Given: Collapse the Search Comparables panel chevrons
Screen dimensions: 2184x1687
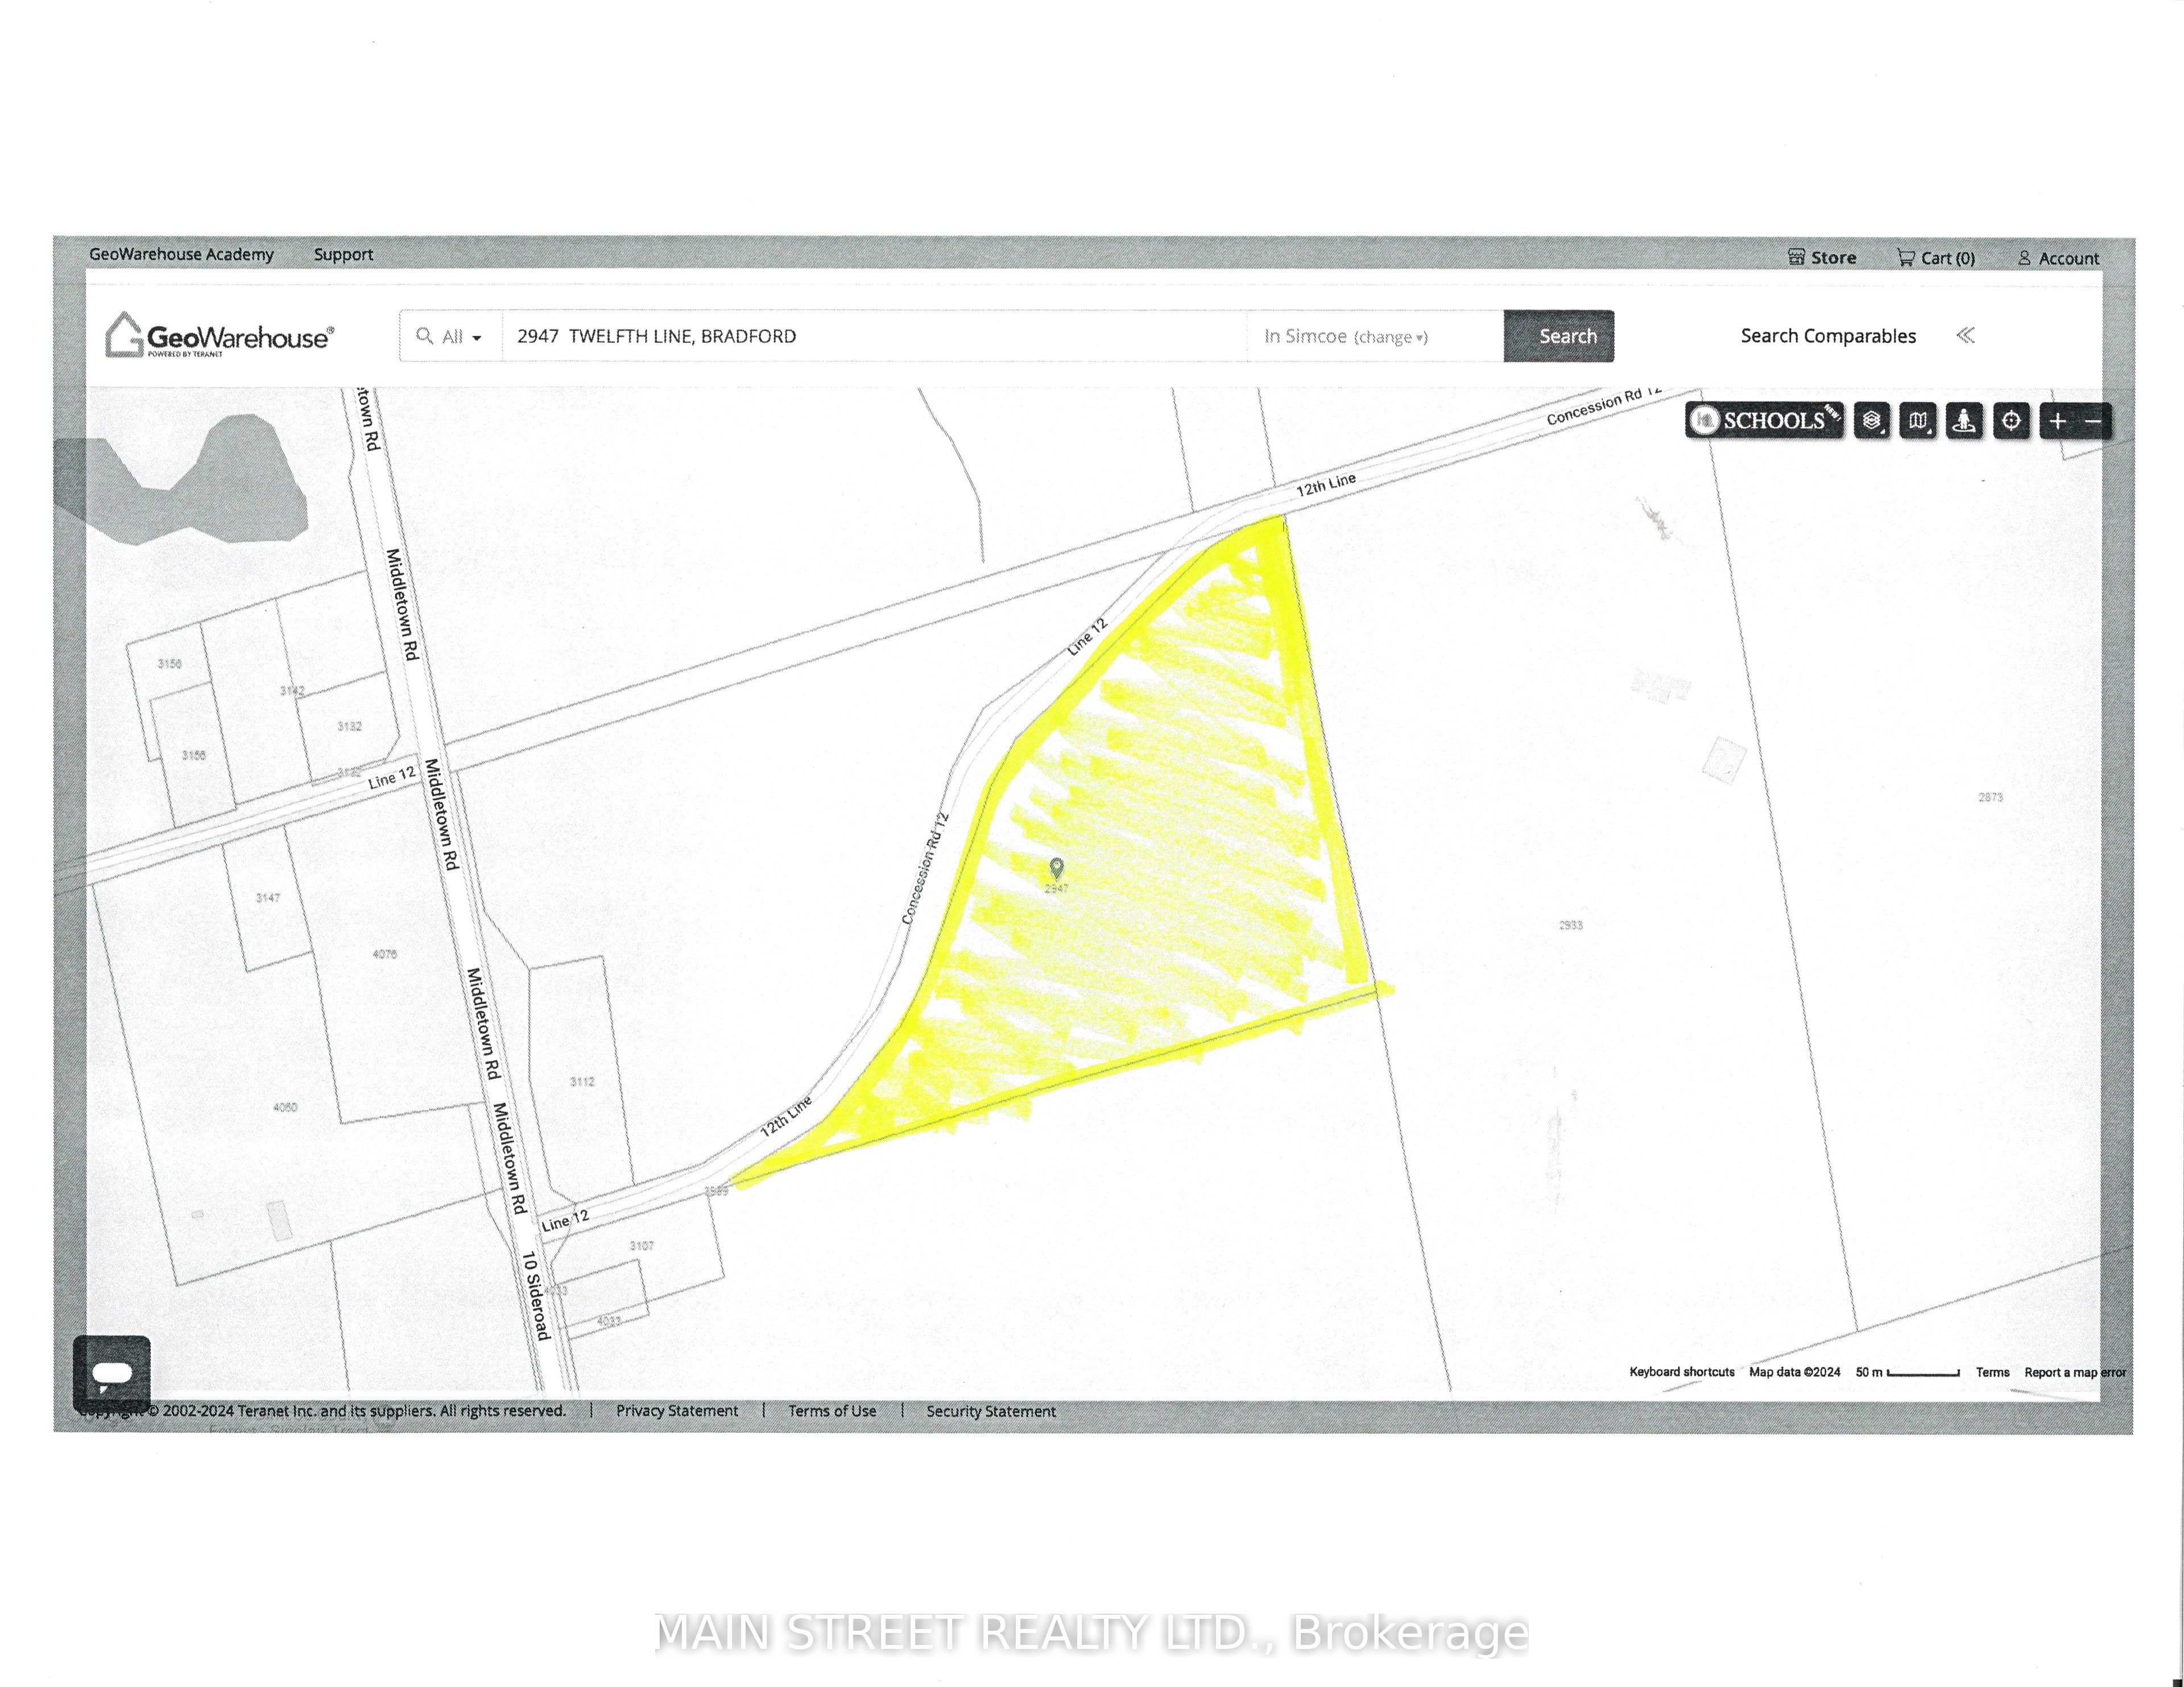Looking at the screenshot, I should click(1965, 335).
